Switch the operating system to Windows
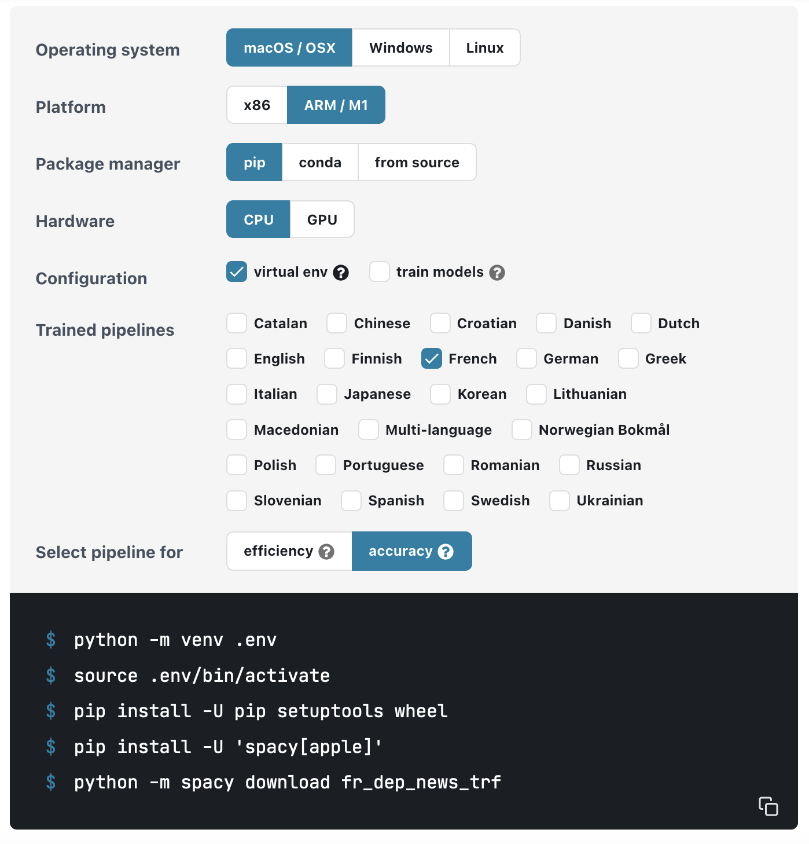Screen dimensions: 809x844 click(401, 47)
